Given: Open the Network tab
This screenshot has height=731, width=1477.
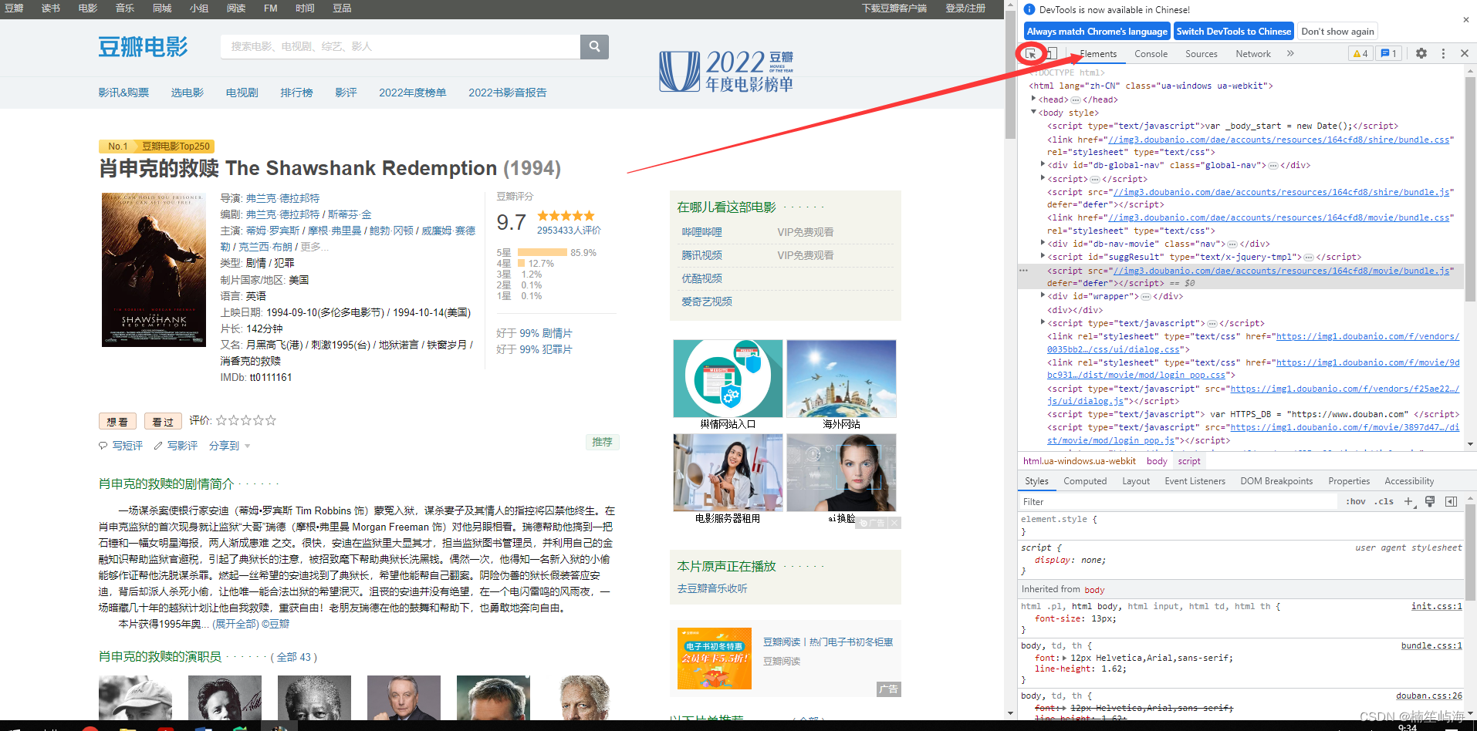Looking at the screenshot, I should tap(1252, 54).
